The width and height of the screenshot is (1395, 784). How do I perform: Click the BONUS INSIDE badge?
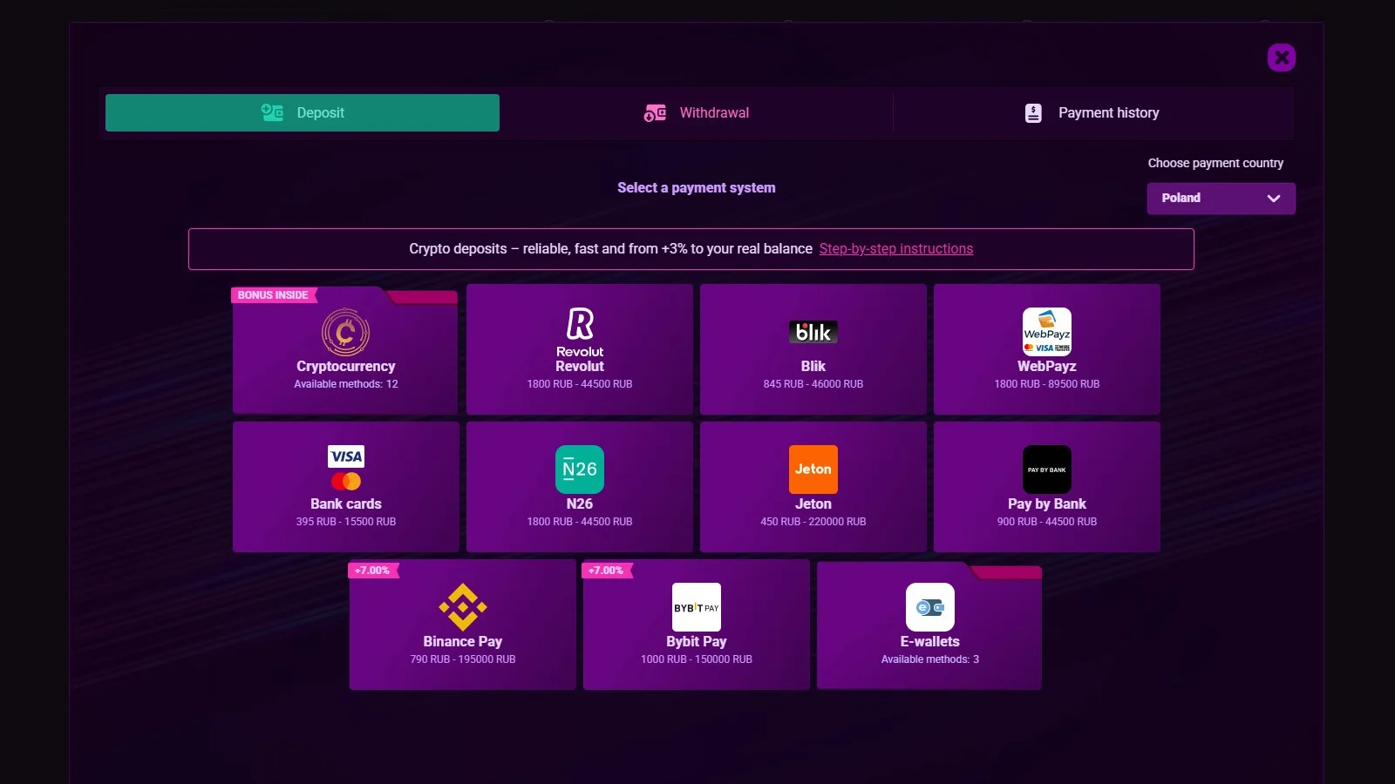tap(273, 295)
